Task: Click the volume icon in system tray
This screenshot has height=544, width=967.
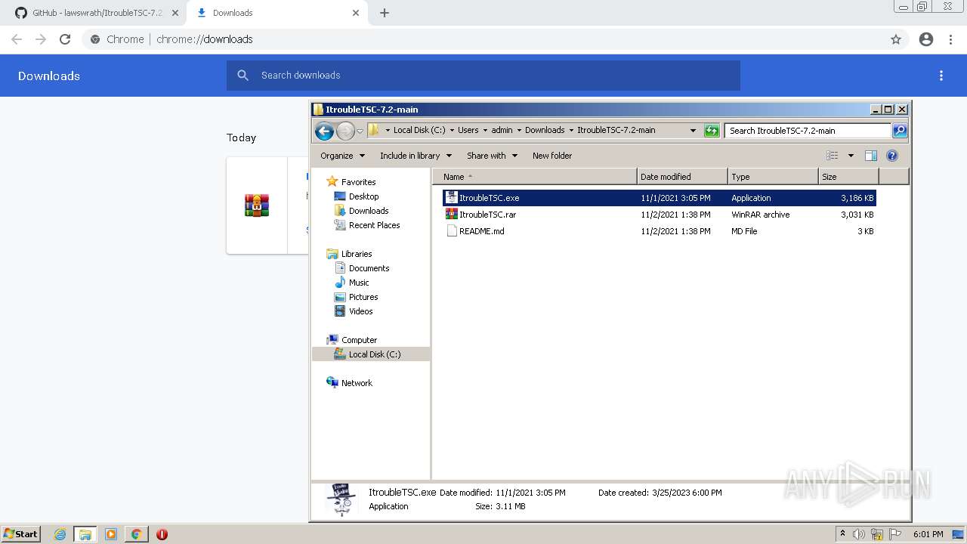Action: pyautogui.click(x=859, y=534)
